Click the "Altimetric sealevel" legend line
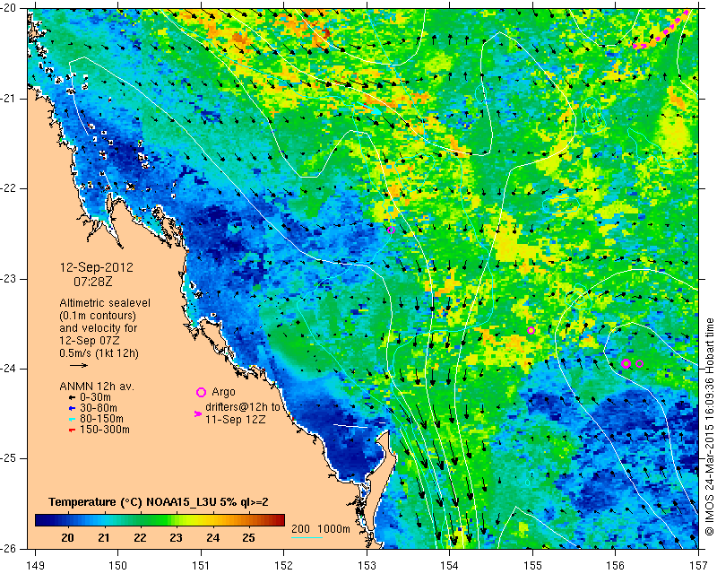717x574 pixels. coord(105,303)
